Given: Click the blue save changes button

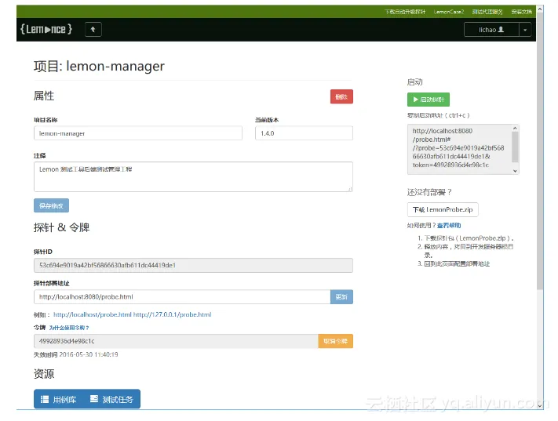Looking at the screenshot, I should point(51,205).
